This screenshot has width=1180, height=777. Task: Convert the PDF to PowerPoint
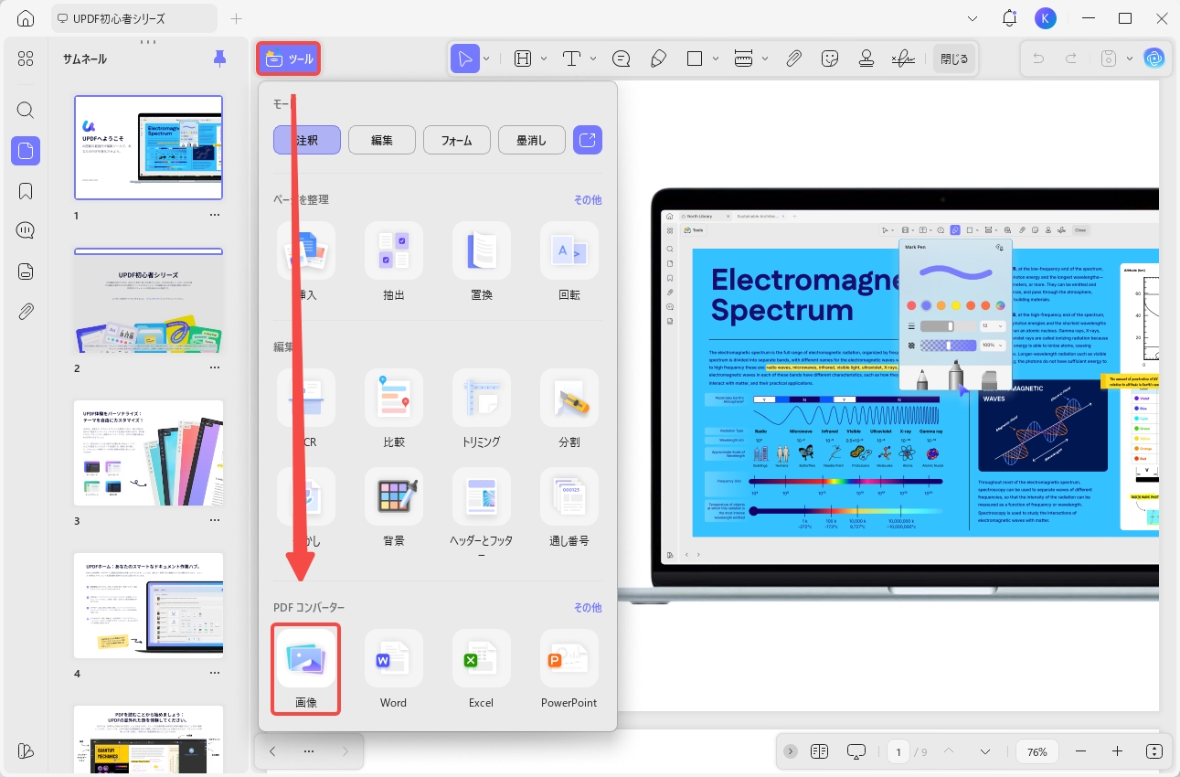[569, 670]
